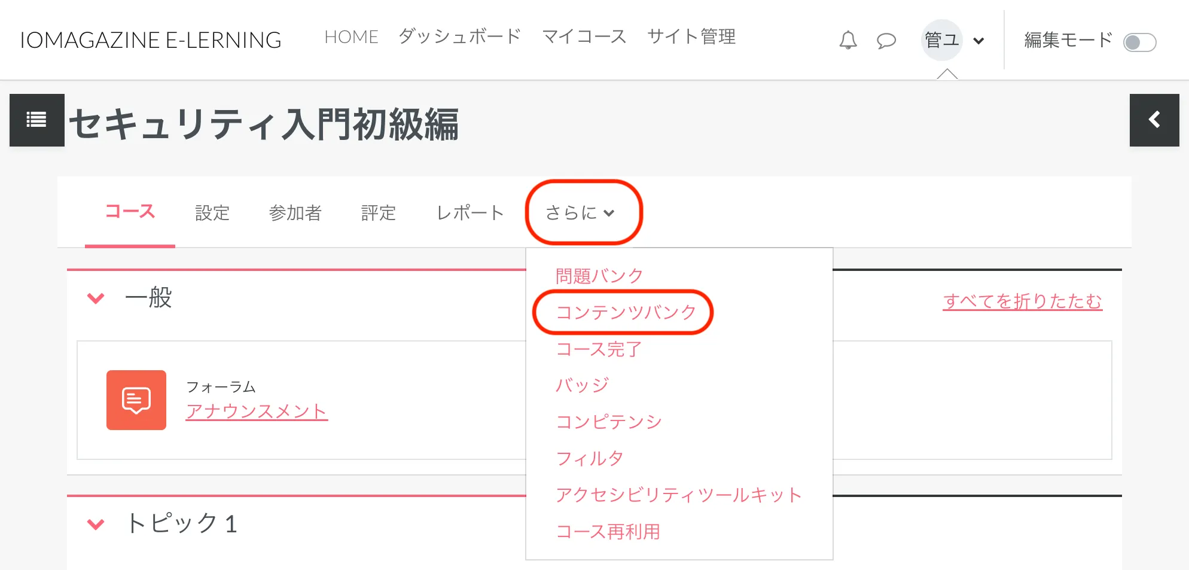Close the さらに dropdown menu
The height and width of the screenshot is (570, 1189).
[580, 213]
